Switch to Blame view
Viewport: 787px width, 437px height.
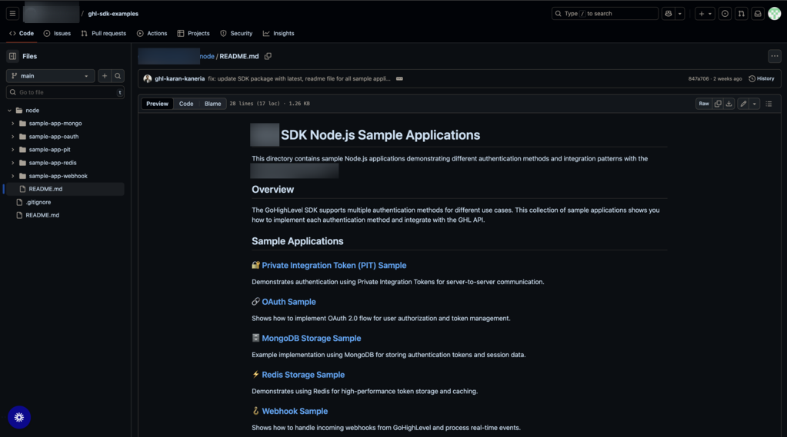pyautogui.click(x=213, y=104)
